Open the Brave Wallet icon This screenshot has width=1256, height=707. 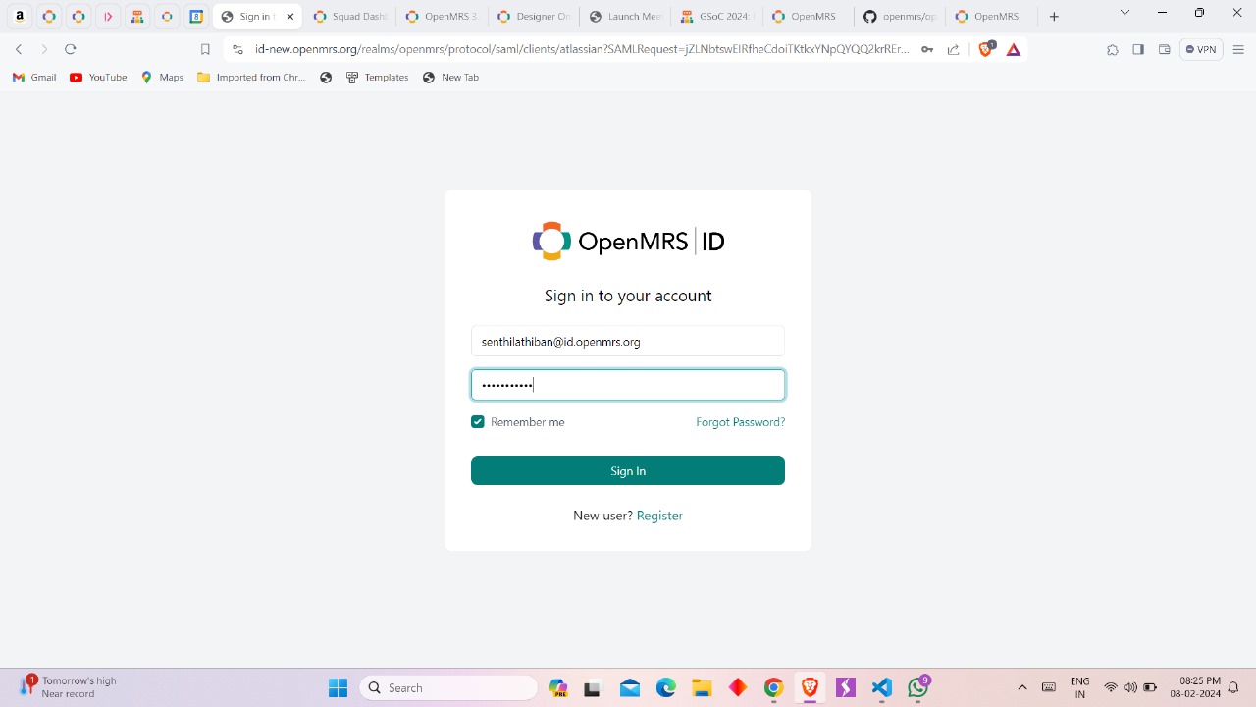(1164, 49)
